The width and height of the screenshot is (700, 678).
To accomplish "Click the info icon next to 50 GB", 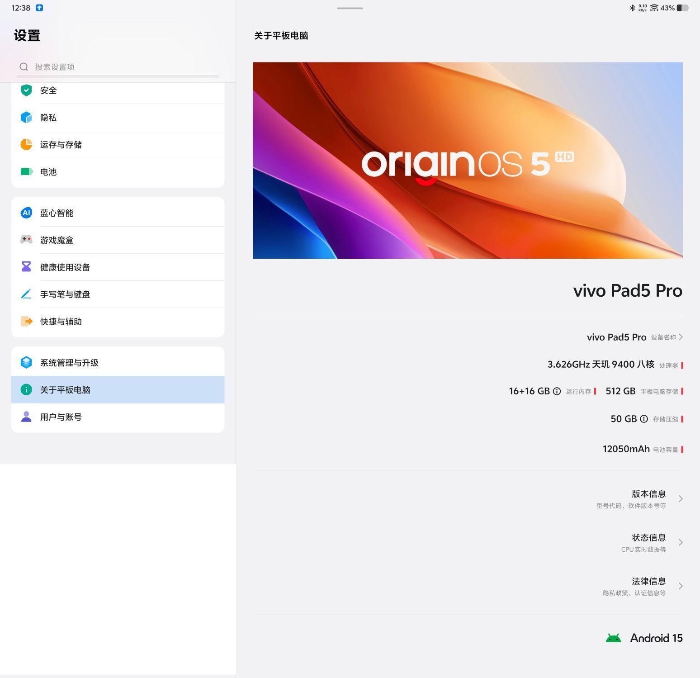I will pyautogui.click(x=644, y=419).
